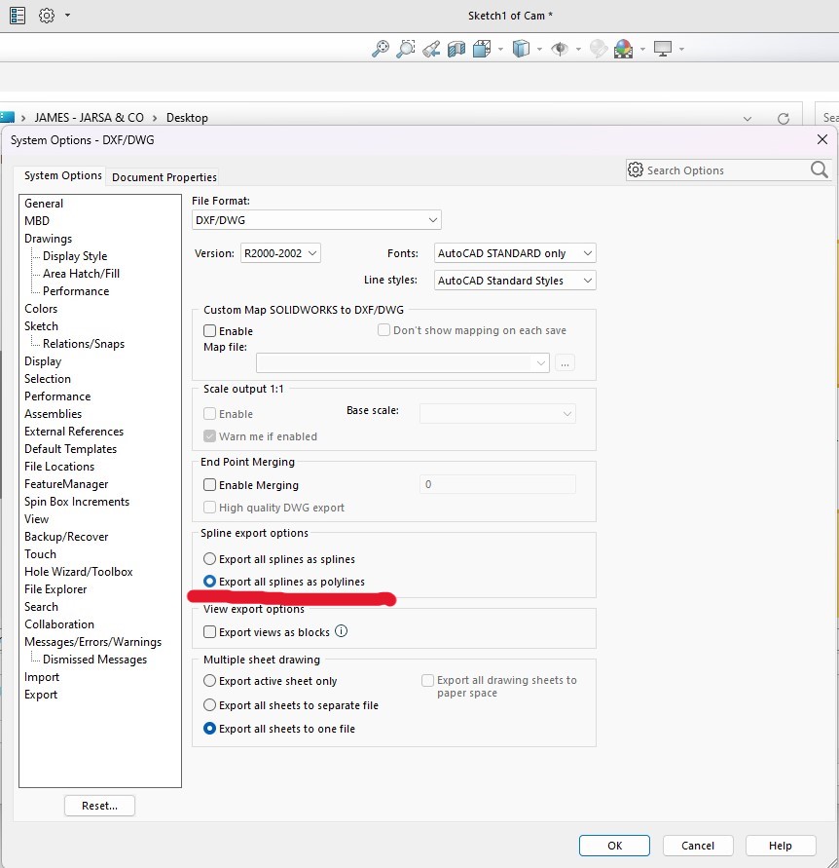The image size is (839, 868).
Task: Click info icon next to Export views as blocks
Action: pyautogui.click(x=342, y=631)
